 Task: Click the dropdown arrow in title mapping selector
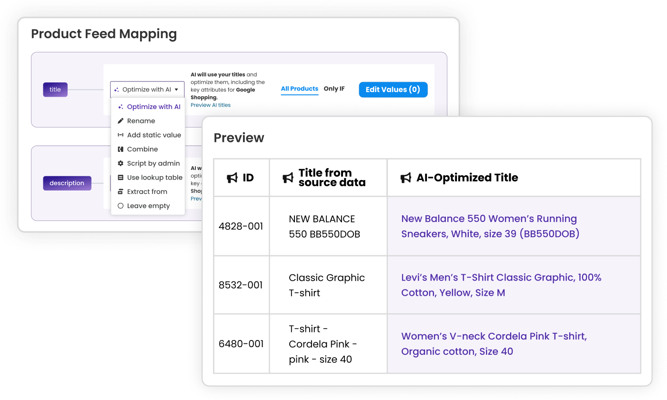pyautogui.click(x=176, y=90)
